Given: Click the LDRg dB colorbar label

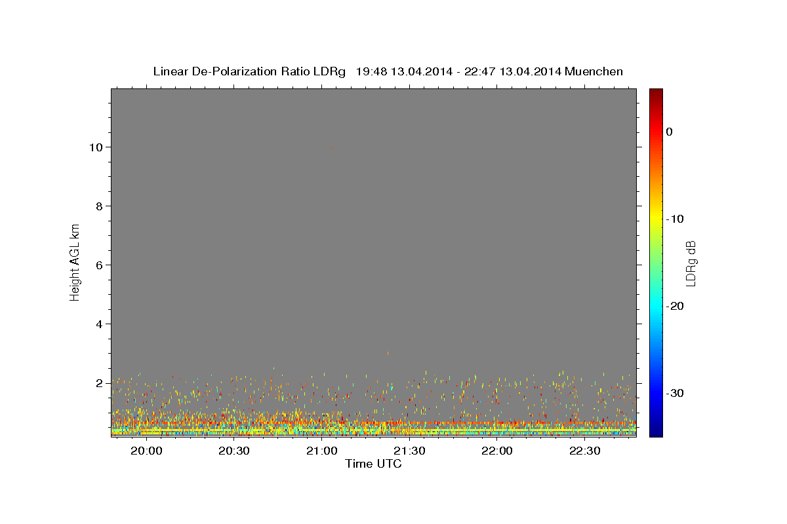Looking at the screenshot, I should pyautogui.click(x=691, y=263).
